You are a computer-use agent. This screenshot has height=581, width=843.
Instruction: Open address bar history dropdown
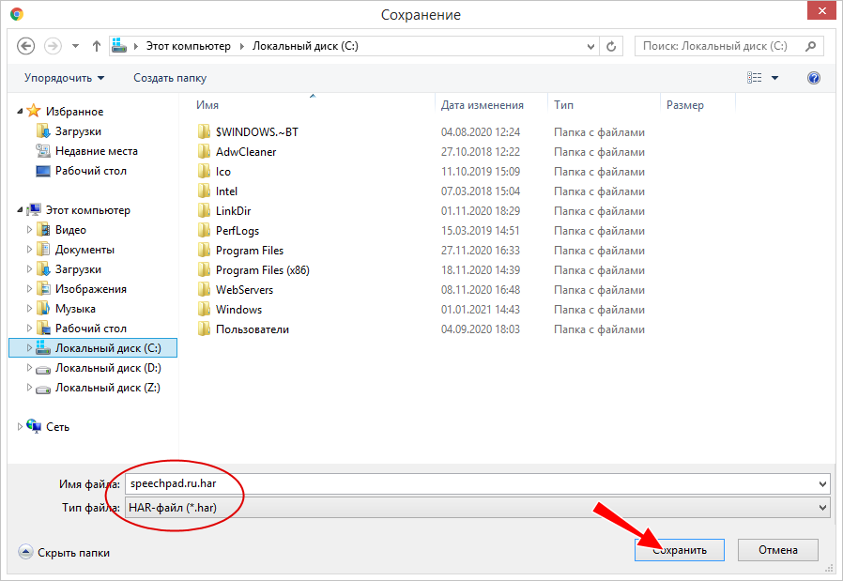[x=590, y=47]
